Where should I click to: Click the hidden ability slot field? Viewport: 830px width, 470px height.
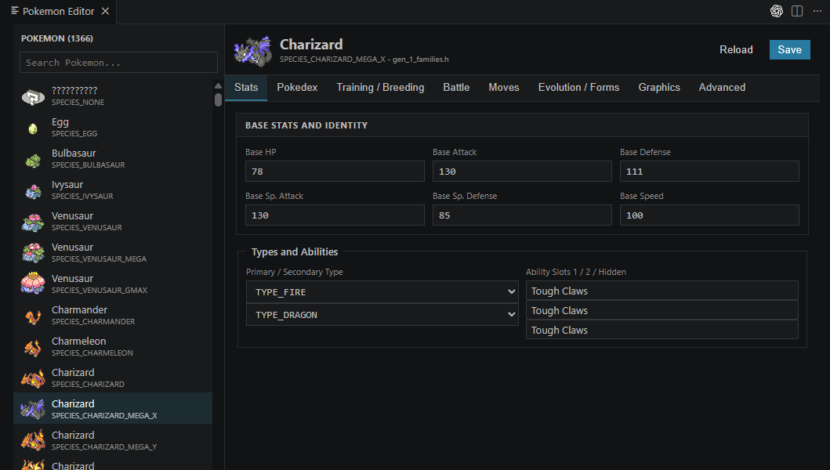click(661, 330)
